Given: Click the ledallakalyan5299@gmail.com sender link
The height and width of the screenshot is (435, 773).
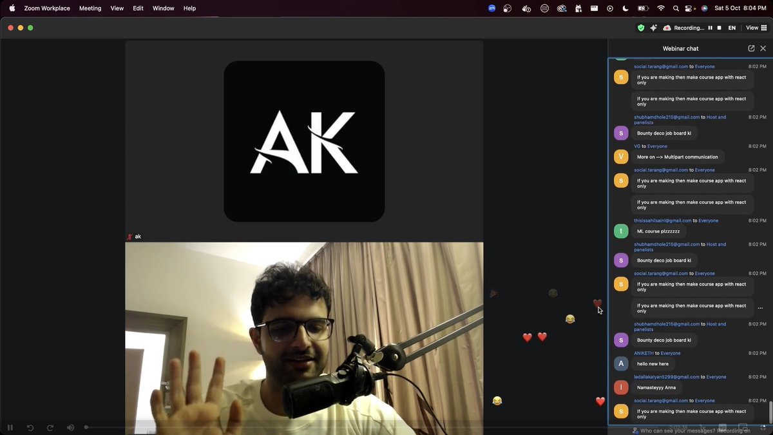Looking at the screenshot, I should point(667,377).
